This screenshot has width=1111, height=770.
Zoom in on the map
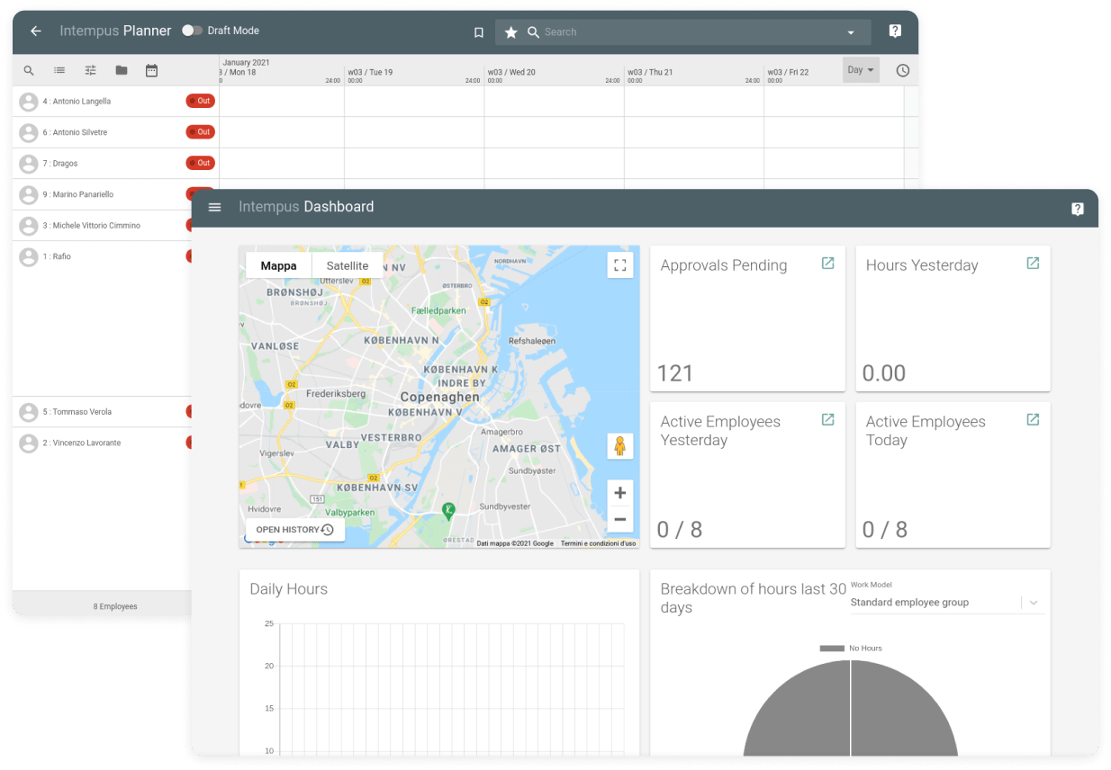point(619,493)
